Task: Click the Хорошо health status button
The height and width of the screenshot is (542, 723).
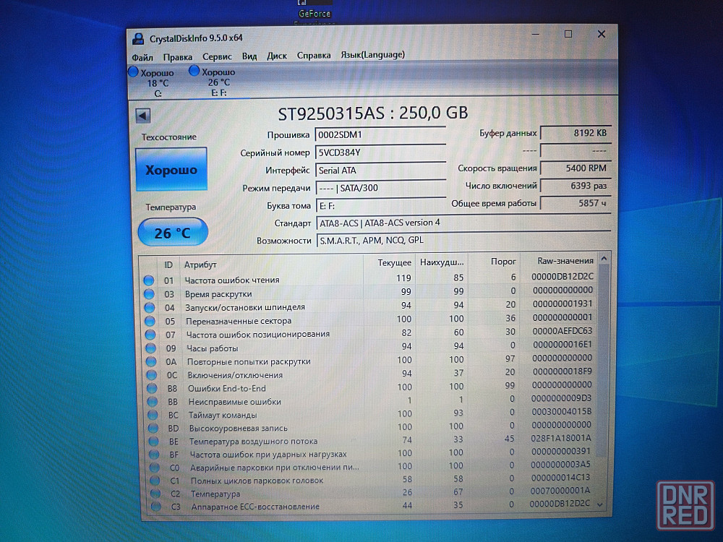Action: 171,170
